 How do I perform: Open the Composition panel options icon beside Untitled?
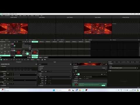pyautogui.click(x=36, y=64)
